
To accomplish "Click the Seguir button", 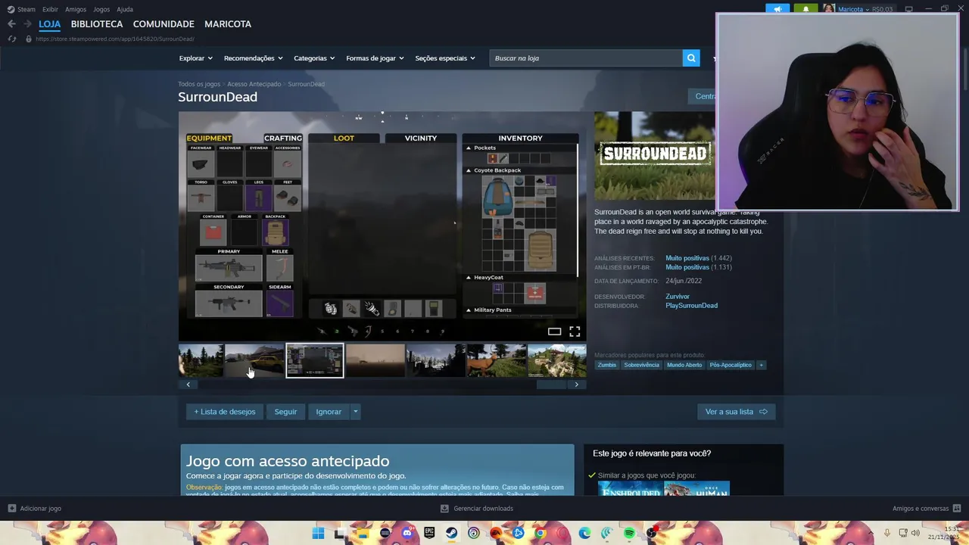I will 285,412.
